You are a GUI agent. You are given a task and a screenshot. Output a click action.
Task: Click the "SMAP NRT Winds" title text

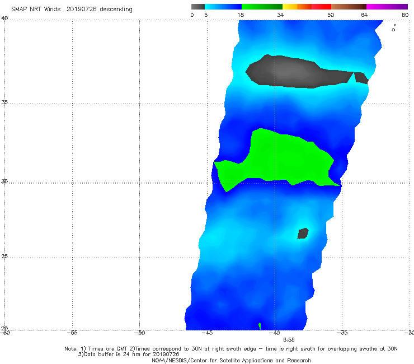(36, 9)
